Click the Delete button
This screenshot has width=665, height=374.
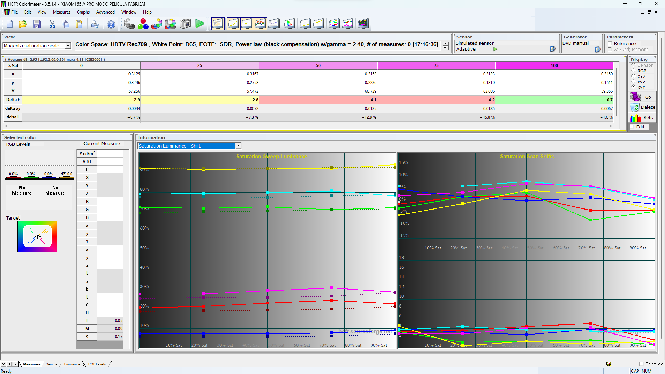(x=642, y=107)
